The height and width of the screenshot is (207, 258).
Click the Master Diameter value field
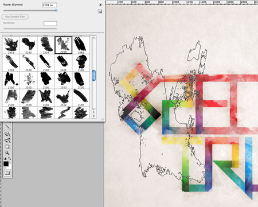point(49,5)
